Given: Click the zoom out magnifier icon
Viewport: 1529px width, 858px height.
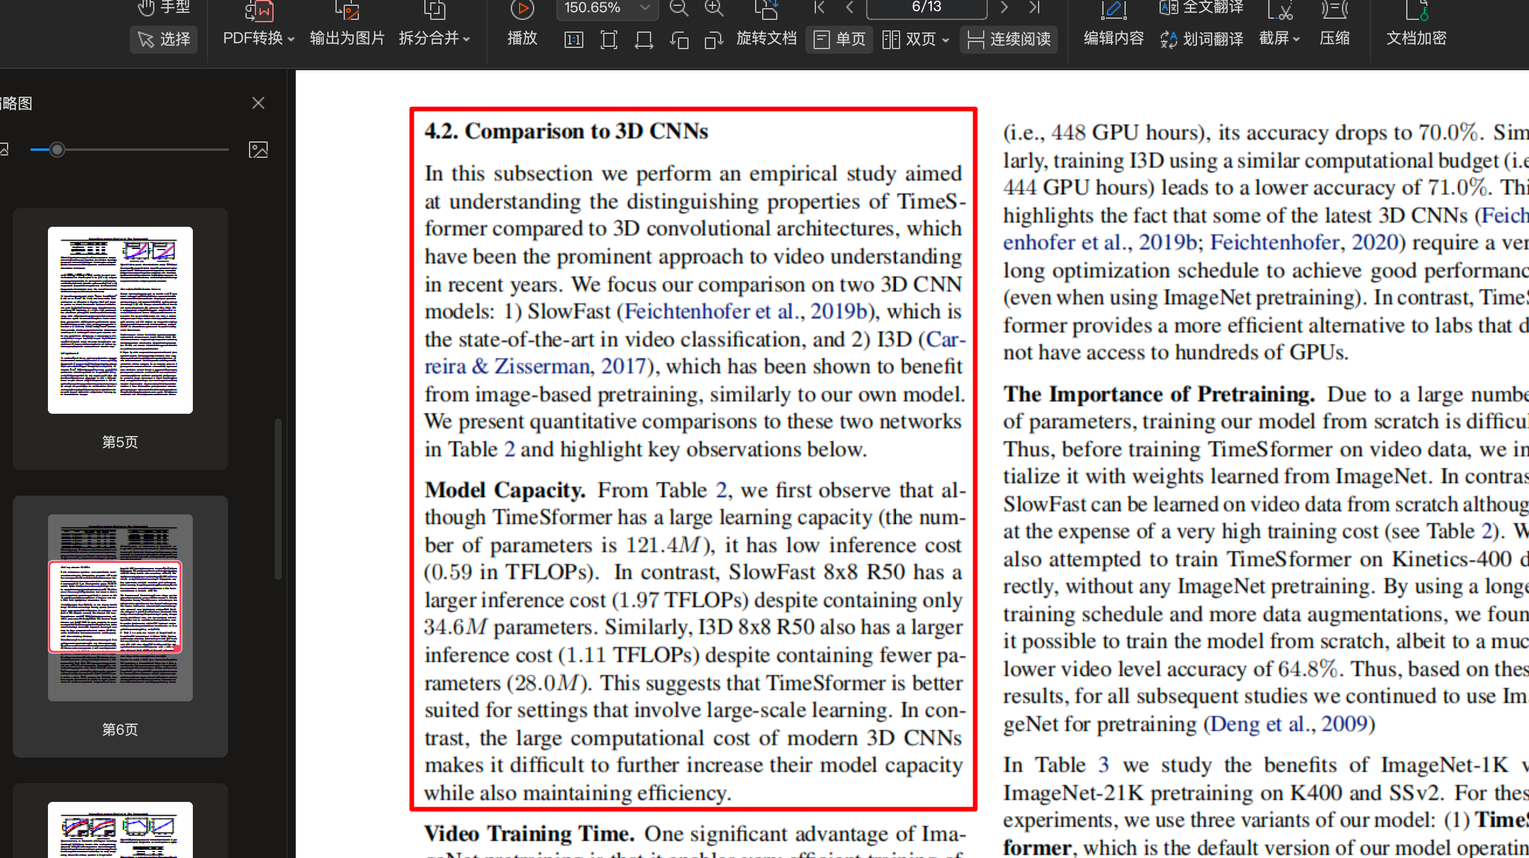Looking at the screenshot, I should pos(679,8).
